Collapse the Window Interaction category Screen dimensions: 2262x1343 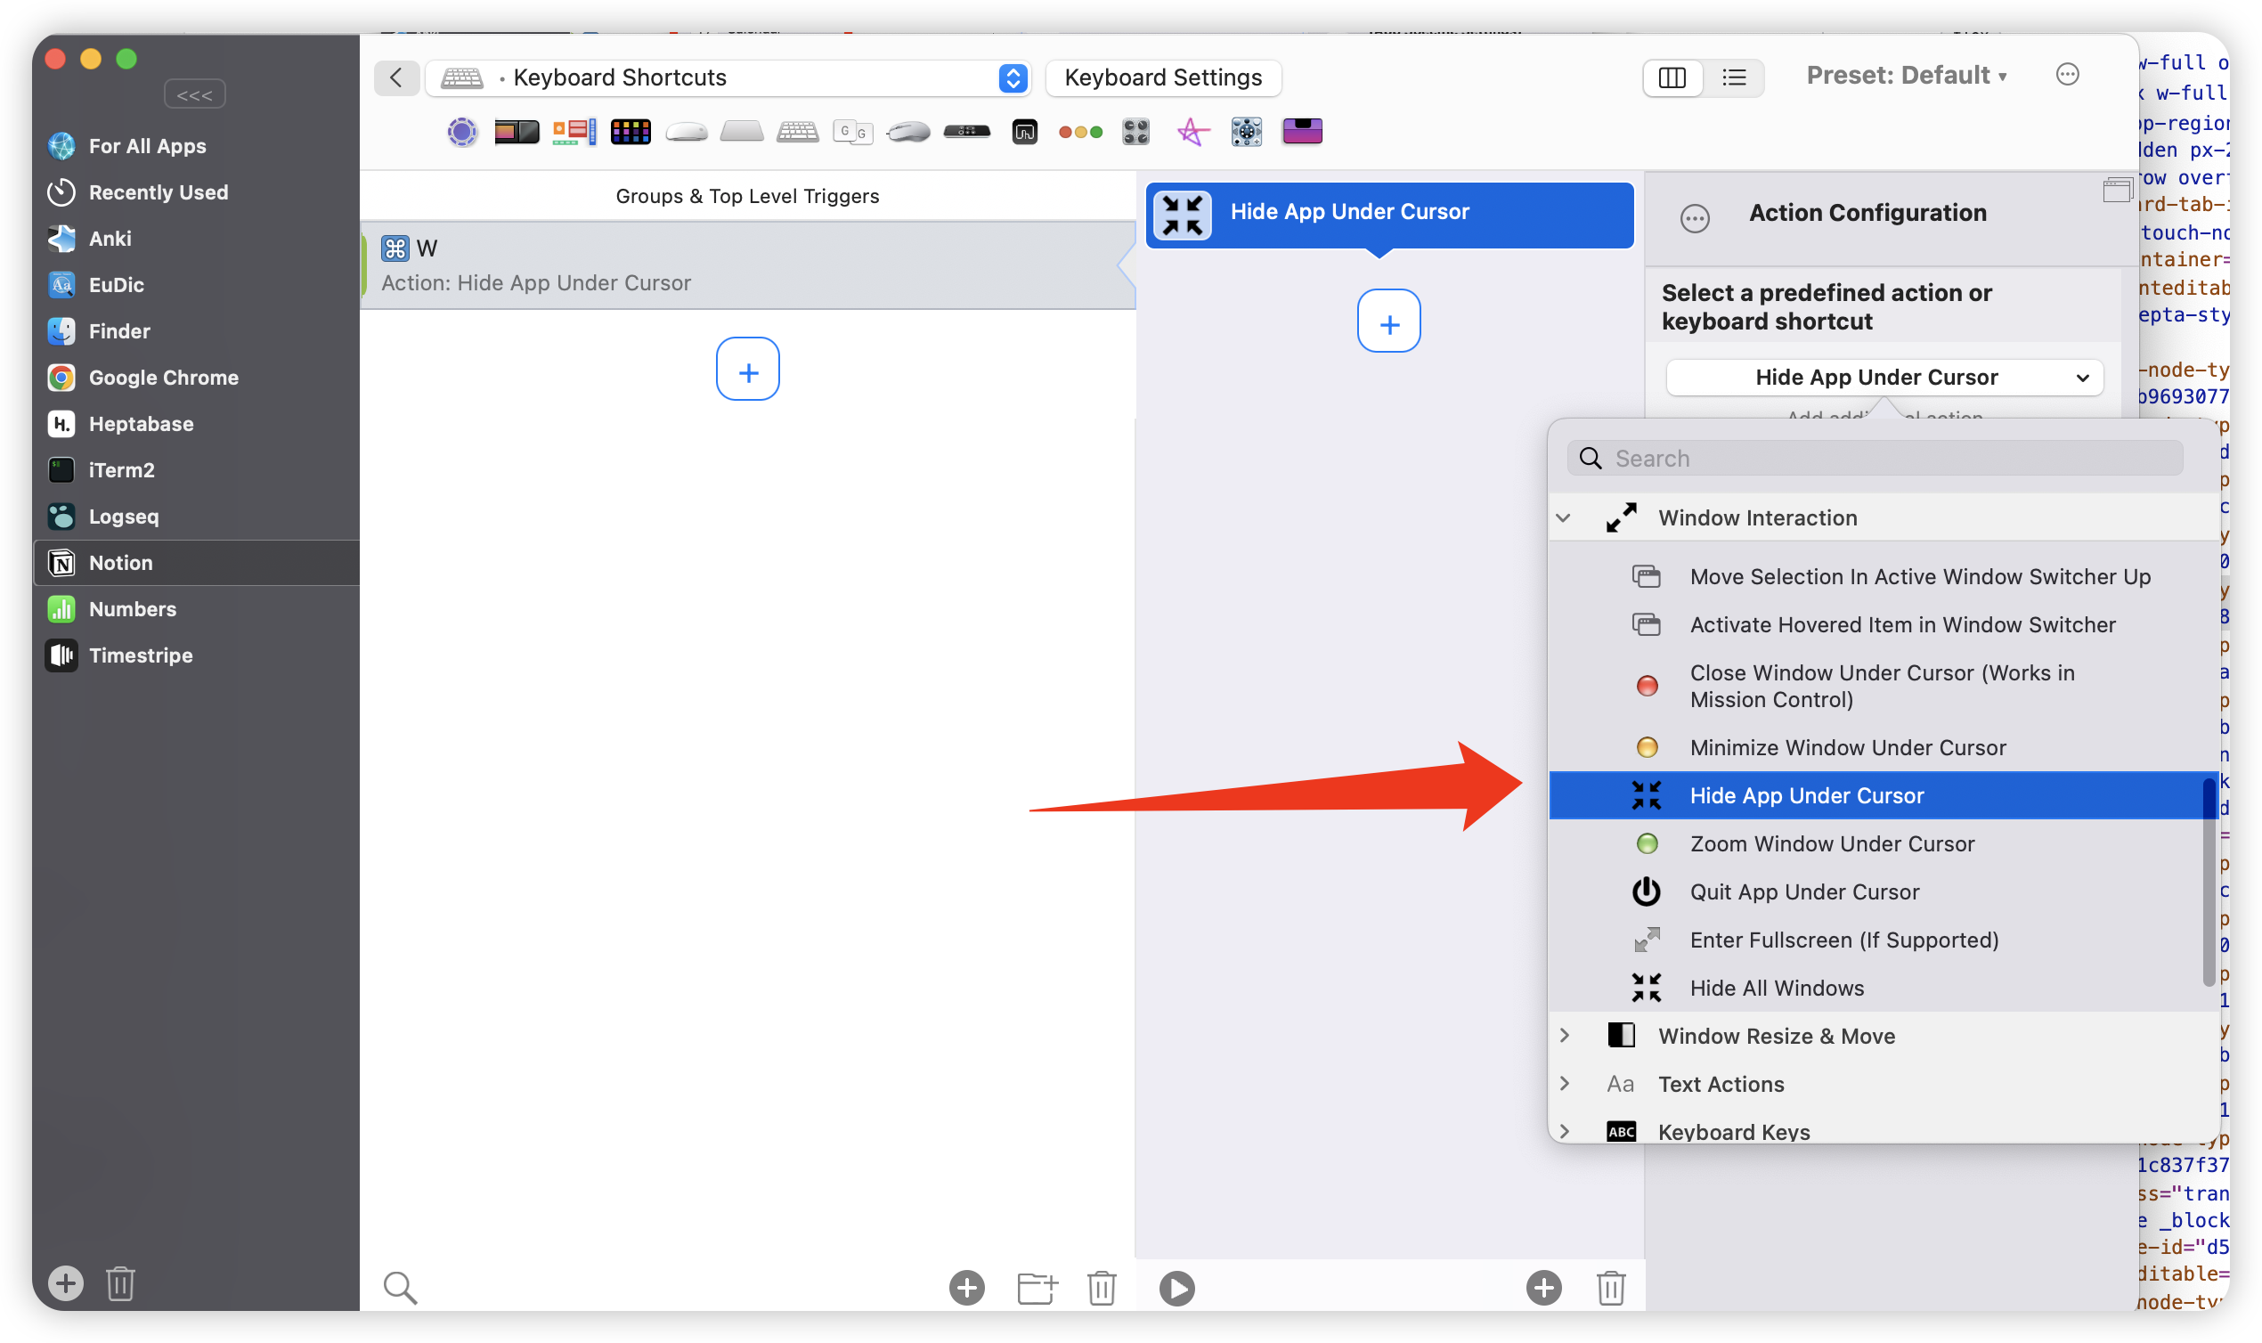[1563, 517]
